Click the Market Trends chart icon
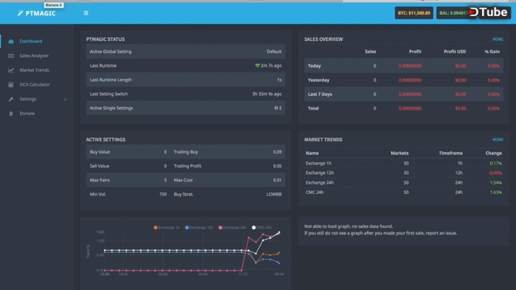The height and width of the screenshot is (290, 516). pos(10,70)
